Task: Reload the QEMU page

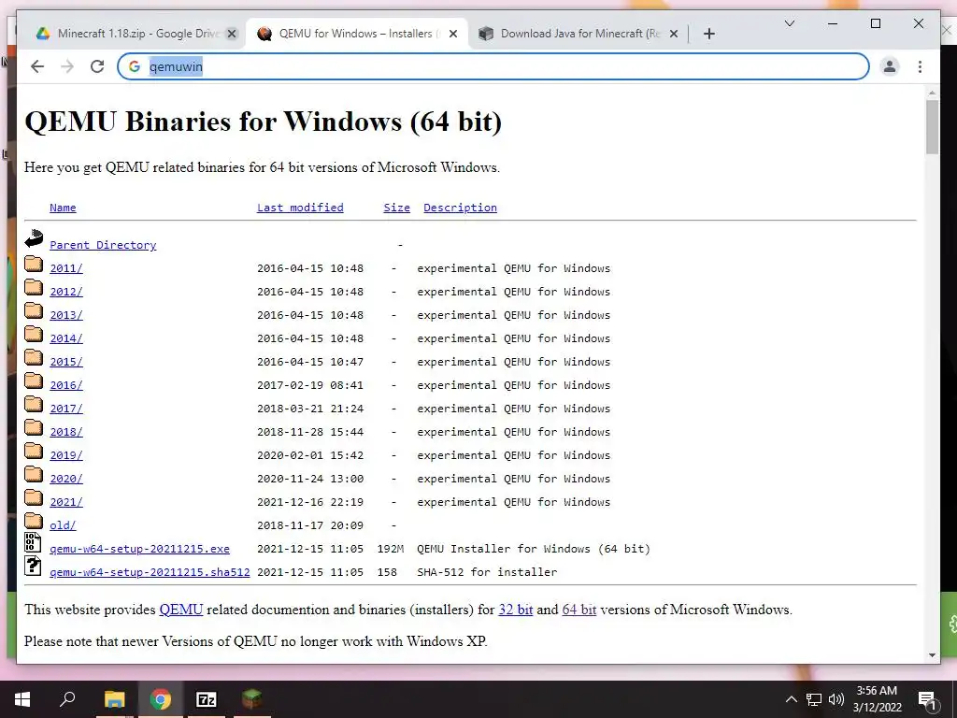Action: (x=97, y=66)
